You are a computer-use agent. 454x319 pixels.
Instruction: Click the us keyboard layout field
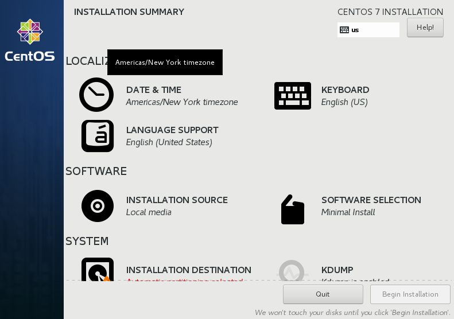pos(368,30)
